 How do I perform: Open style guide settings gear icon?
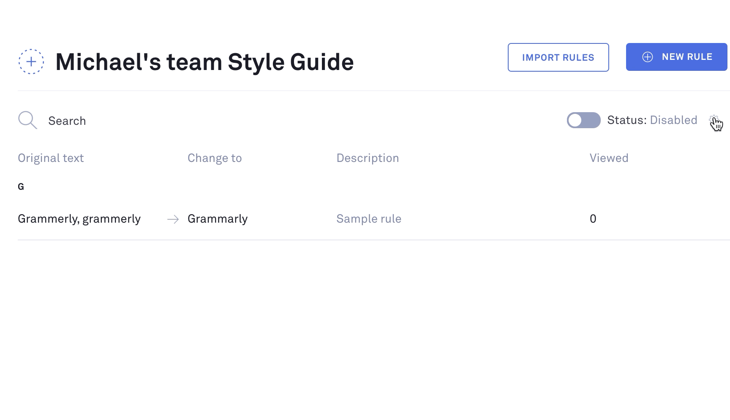point(714,120)
